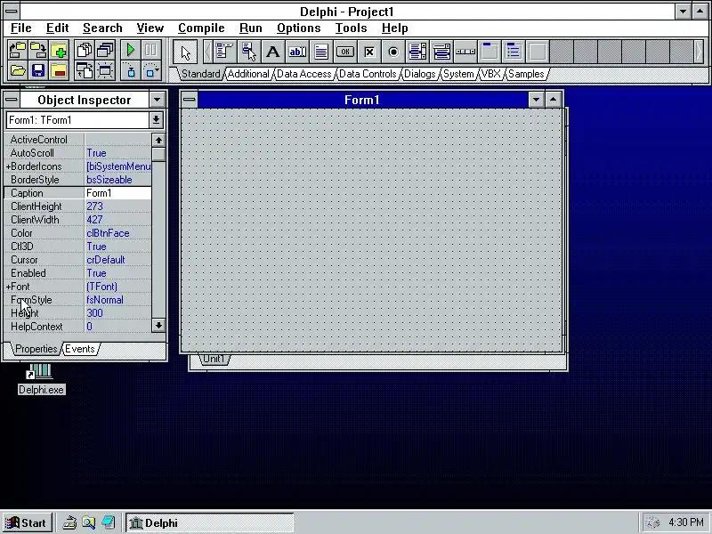Switch to the Data Controls palette tab

[368, 74]
